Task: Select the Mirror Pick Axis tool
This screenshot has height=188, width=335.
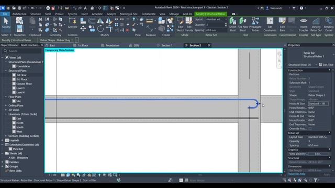Action: tap(100, 21)
